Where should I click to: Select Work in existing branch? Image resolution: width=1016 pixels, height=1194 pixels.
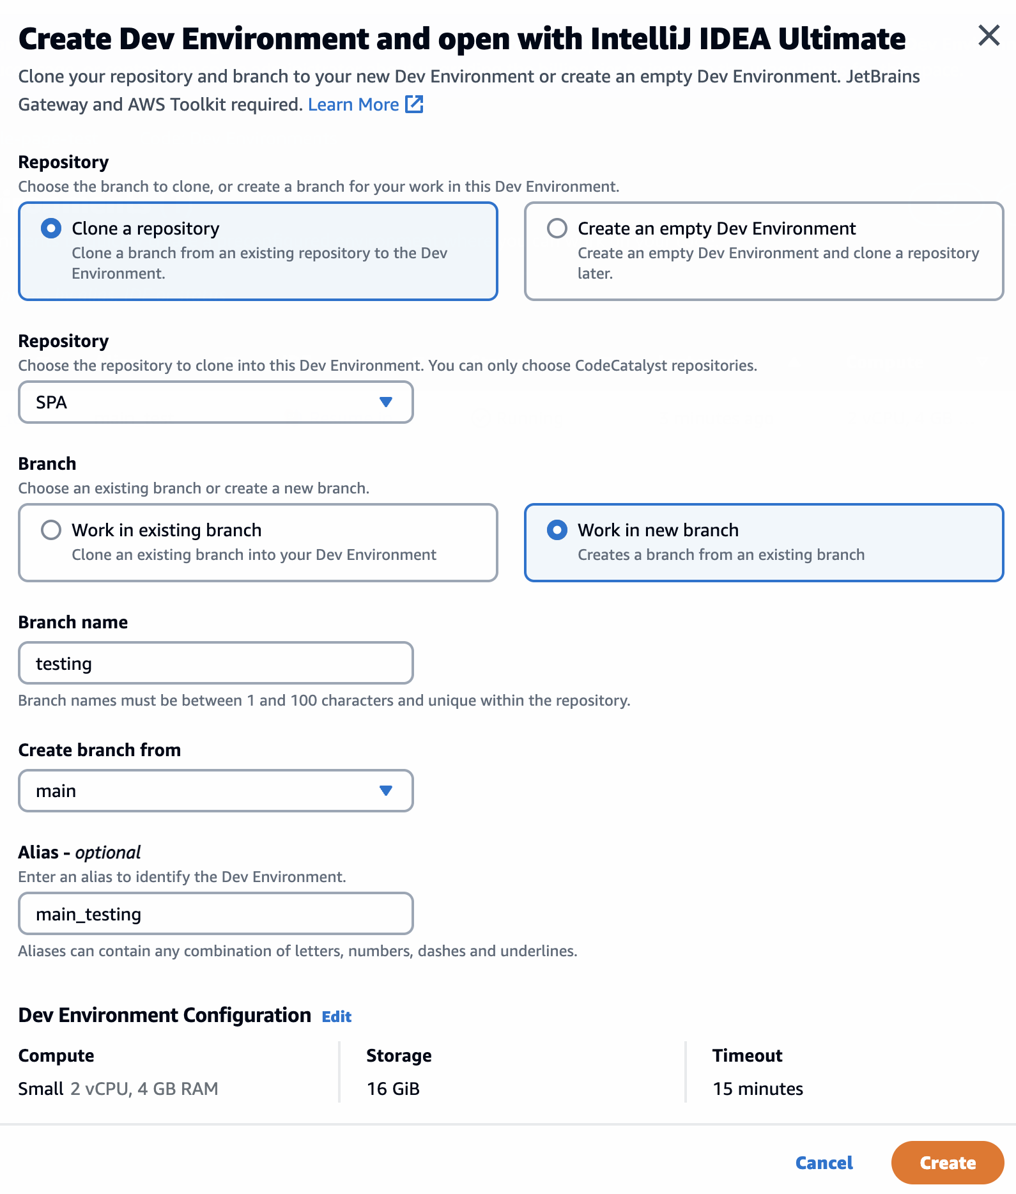pos(50,529)
